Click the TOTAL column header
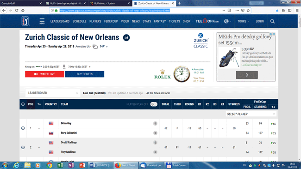The image size is (301, 169). (165, 104)
